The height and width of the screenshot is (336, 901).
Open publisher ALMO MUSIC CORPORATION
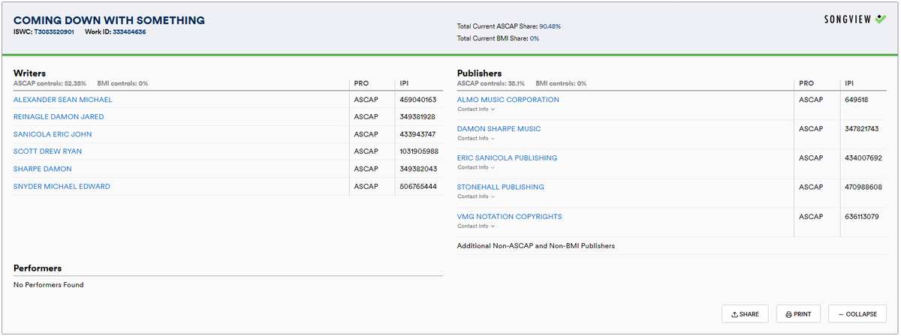(508, 100)
